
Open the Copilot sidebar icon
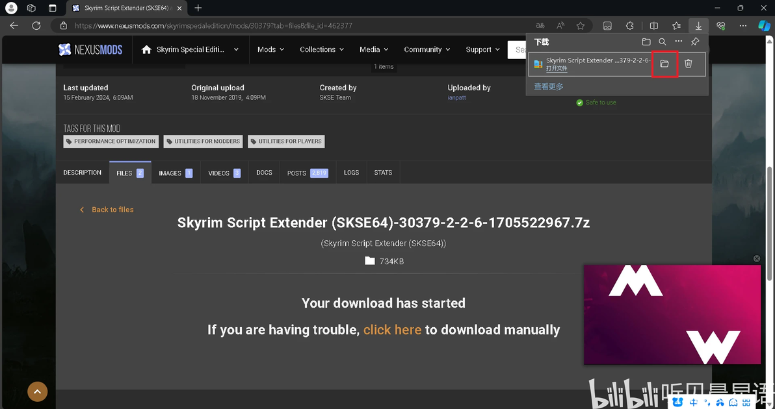point(764,26)
